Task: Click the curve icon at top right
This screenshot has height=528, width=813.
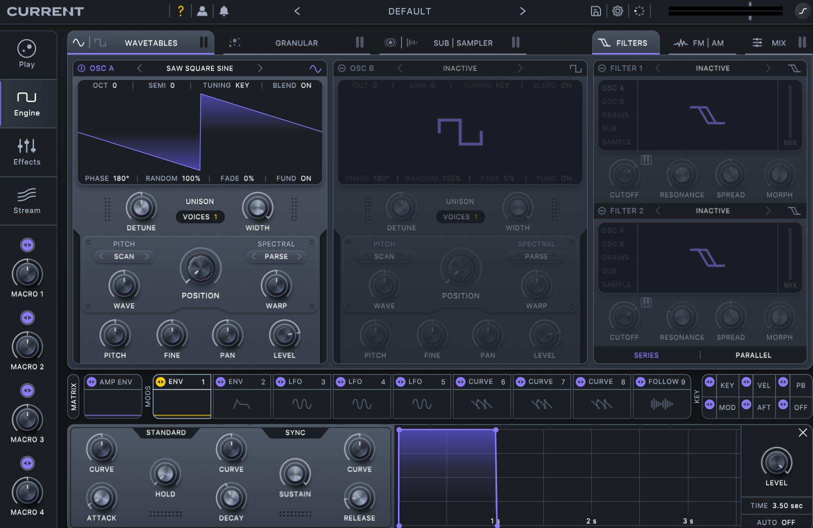Action: 802,11
